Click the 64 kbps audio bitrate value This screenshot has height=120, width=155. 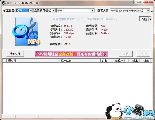coord(105,33)
